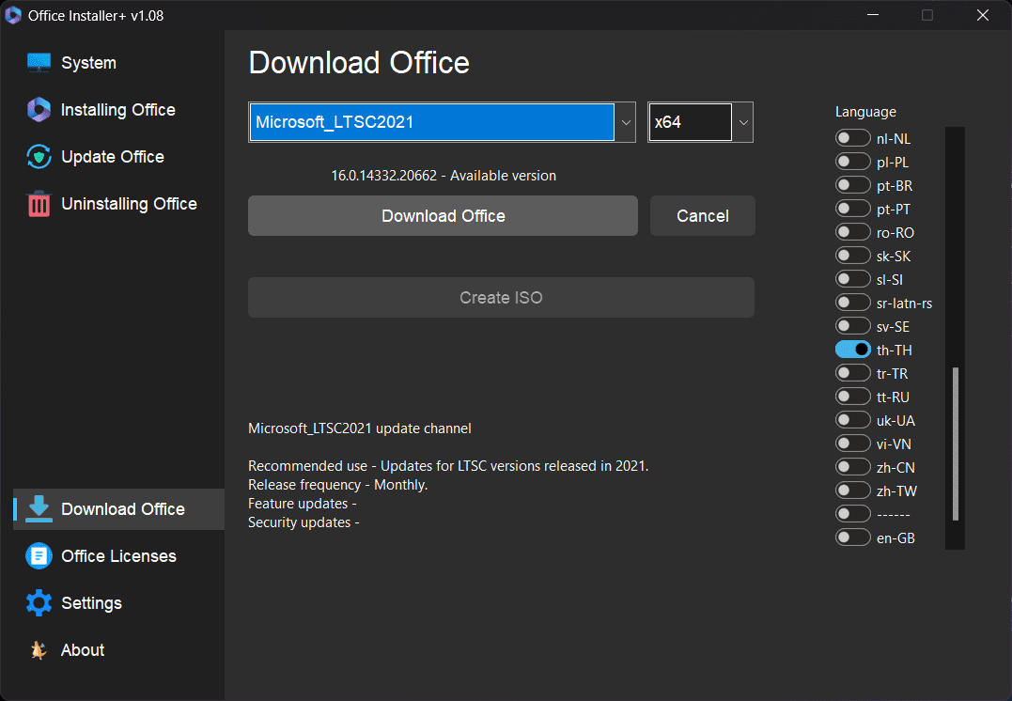1012x701 pixels.
Task: Go to Installing Office page
Action: tap(118, 110)
